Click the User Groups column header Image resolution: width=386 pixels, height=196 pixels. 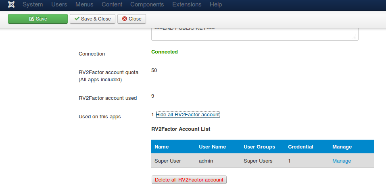coord(259,147)
